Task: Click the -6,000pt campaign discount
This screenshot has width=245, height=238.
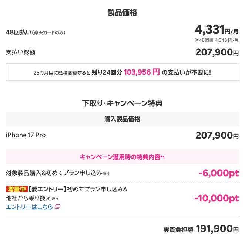Action: (x=219, y=173)
